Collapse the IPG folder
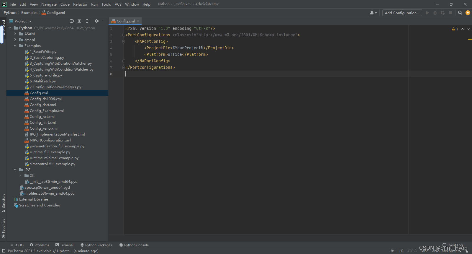472x254 pixels. [x=15, y=170]
